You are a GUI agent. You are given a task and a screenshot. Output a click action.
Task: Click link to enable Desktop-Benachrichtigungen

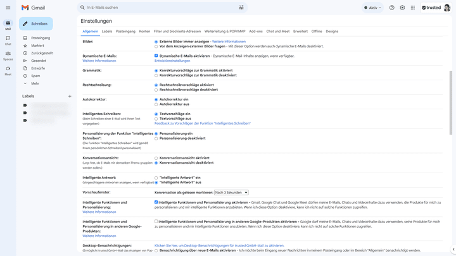[219, 245]
